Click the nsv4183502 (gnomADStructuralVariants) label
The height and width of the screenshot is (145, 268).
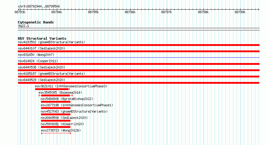[x=51, y=42]
